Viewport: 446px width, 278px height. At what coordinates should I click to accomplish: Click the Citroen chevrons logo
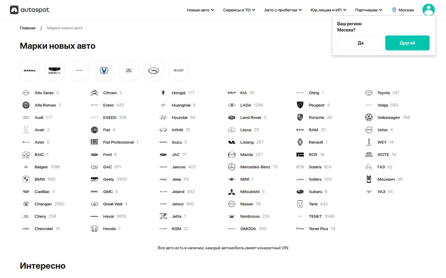94,93
